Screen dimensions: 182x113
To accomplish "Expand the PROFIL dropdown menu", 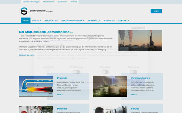I will pyautogui.click(x=37, y=21).
